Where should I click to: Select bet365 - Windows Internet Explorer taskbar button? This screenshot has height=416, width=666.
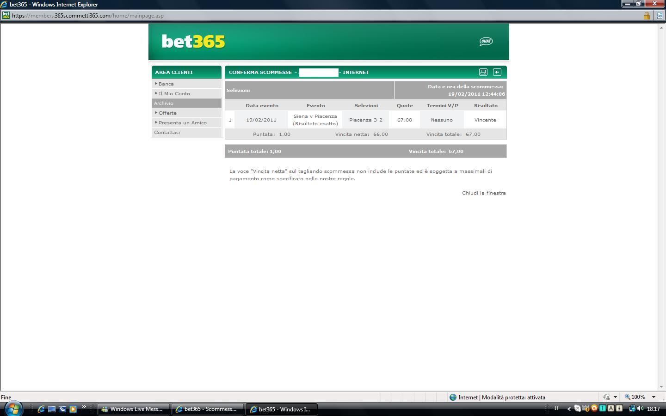(x=282, y=409)
